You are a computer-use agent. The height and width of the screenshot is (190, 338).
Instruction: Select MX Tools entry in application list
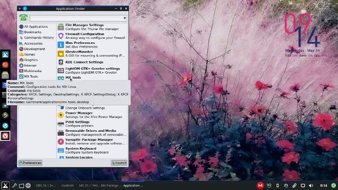pyautogui.click(x=92, y=78)
